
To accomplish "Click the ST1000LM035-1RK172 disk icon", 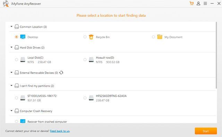I will (23, 98).
